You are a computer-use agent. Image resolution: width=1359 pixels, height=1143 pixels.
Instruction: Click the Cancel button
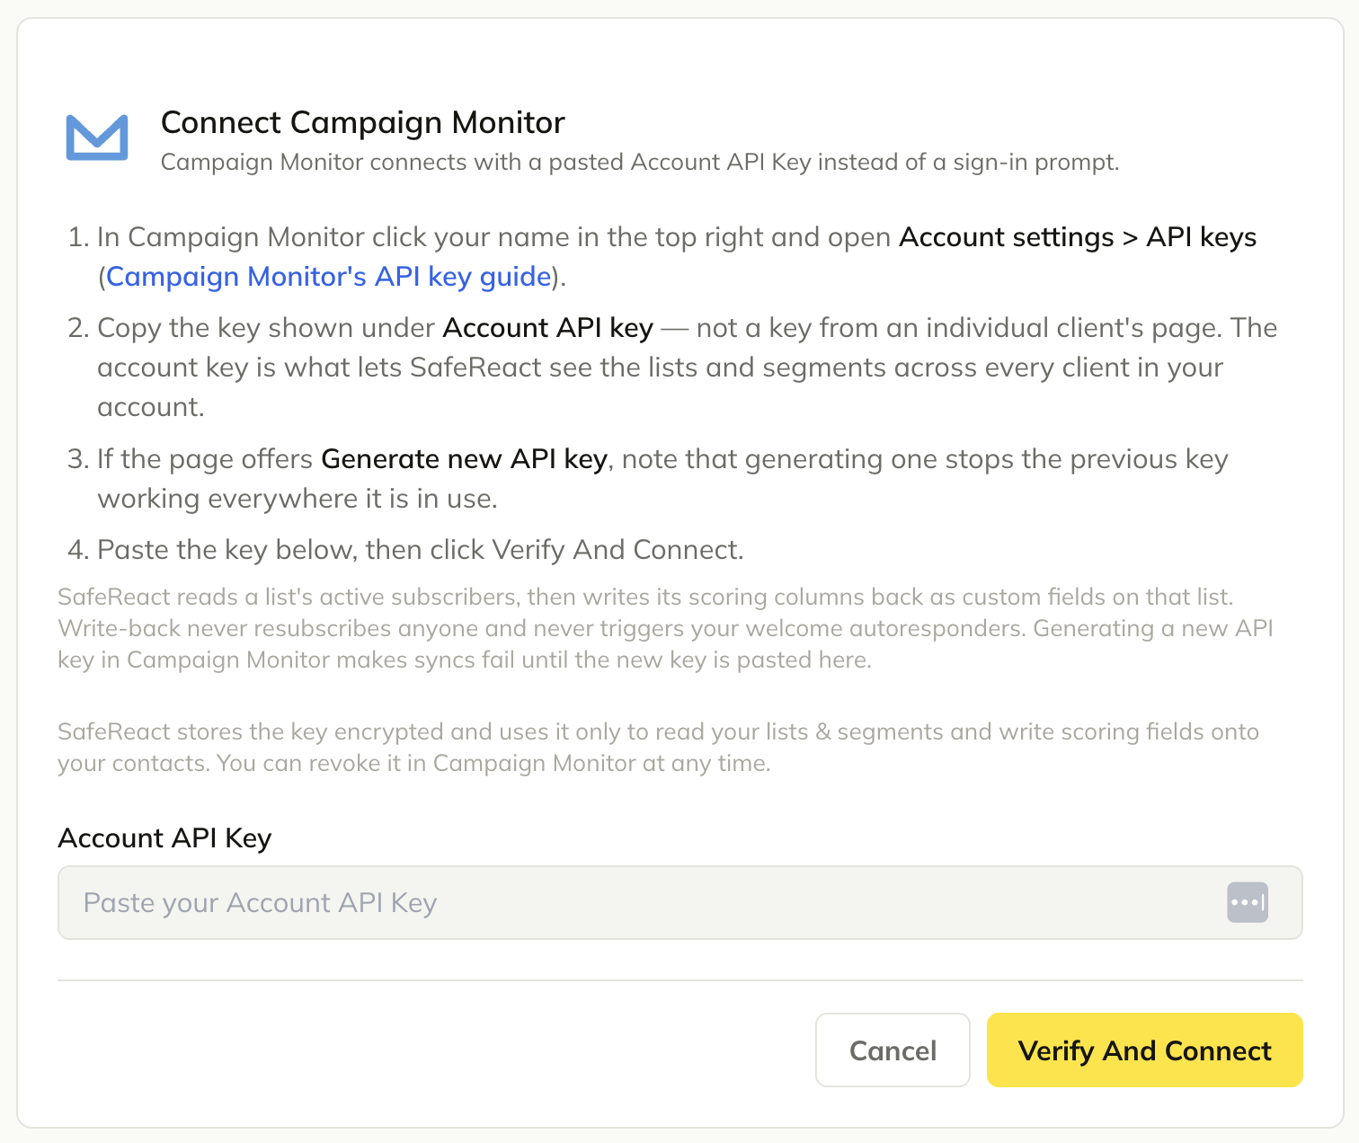(x=893, y=1050)
